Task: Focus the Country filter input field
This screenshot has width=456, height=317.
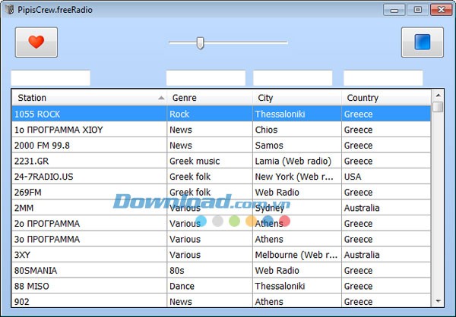Action: point(382,78)
